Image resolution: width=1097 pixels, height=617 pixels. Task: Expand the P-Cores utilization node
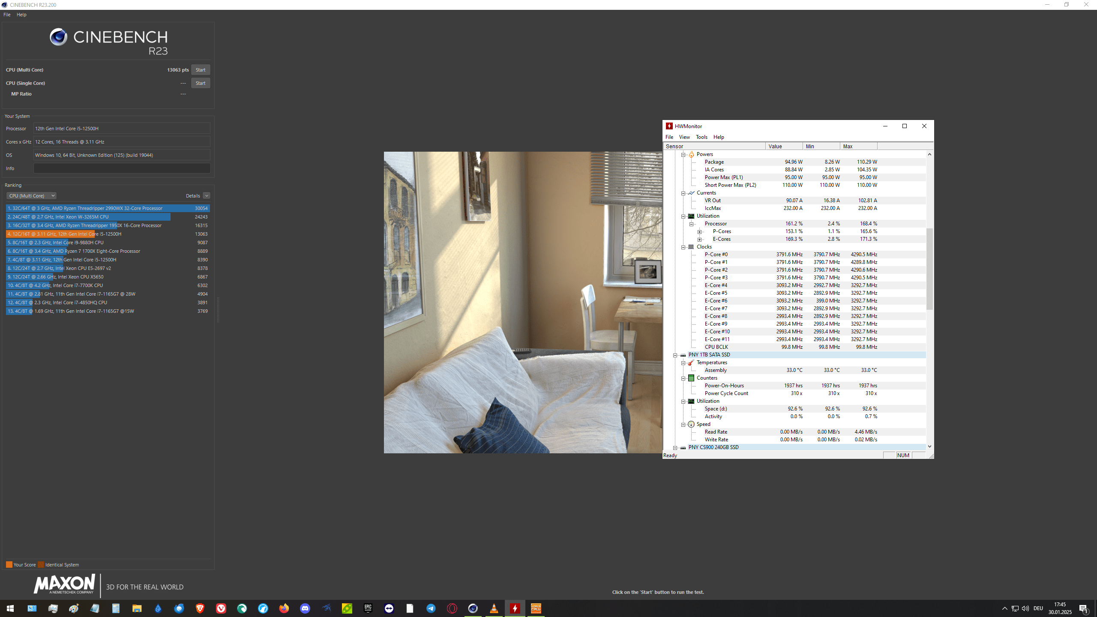click(699, 232)
